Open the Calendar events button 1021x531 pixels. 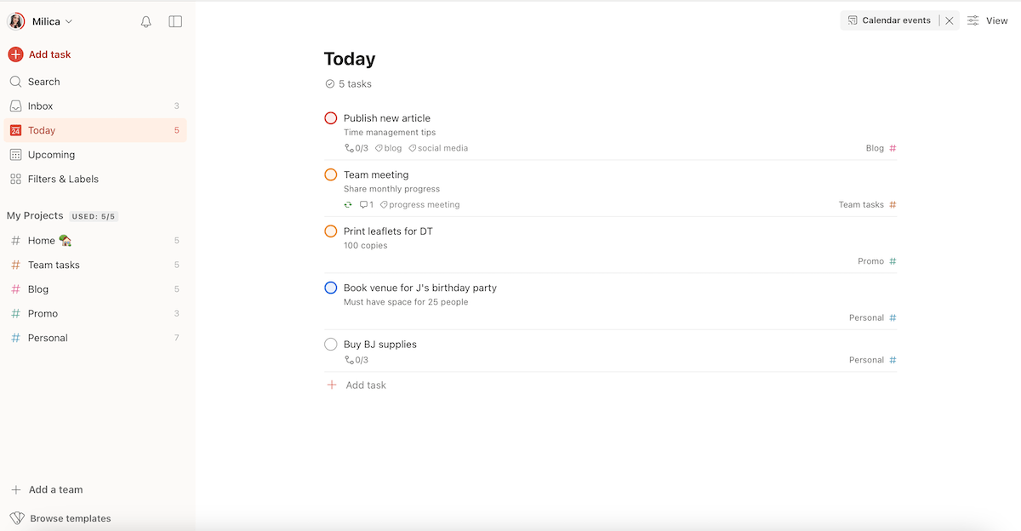pos(888,20)
